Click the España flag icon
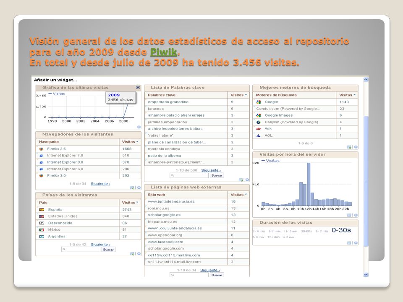 (42, 210)
